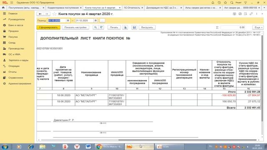Switch to Акты сверки расчетов tab
Screen dimensions: 267x150
point(201,8)
